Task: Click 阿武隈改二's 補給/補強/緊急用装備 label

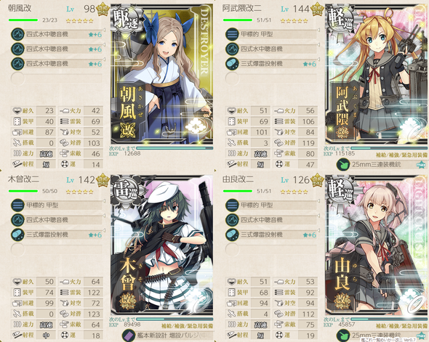Action: click(401, 155)
